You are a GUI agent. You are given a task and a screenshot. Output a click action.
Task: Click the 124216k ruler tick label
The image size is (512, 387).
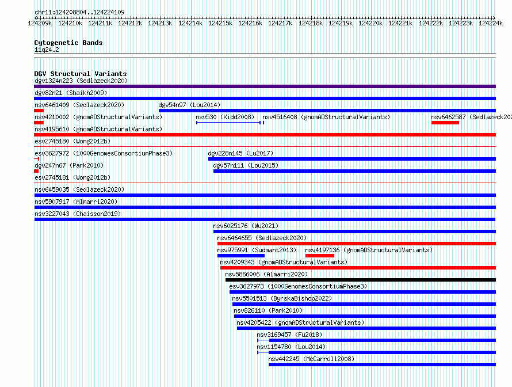pyautogui.click(x=250, y=23)
